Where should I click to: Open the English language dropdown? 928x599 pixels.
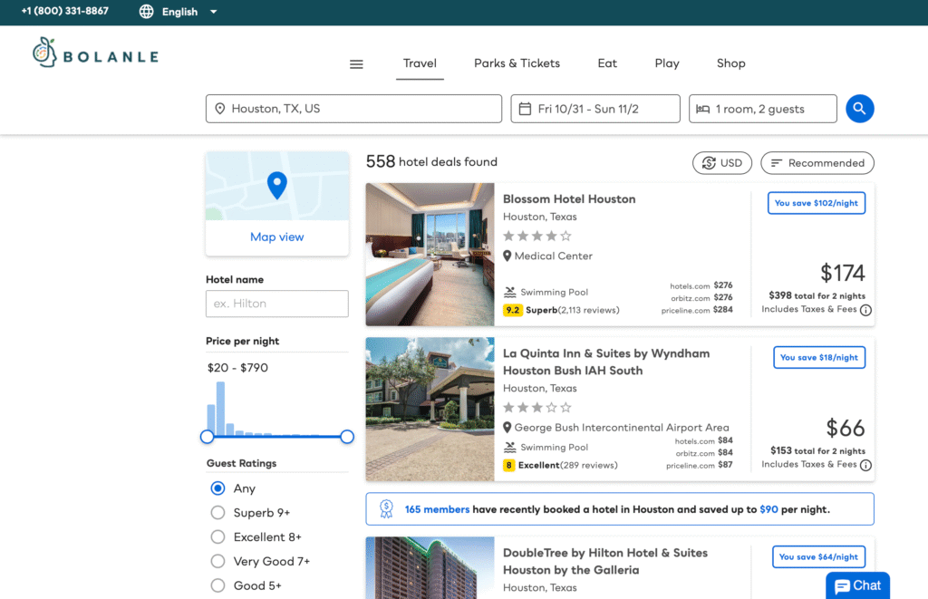tap(179, 12)
